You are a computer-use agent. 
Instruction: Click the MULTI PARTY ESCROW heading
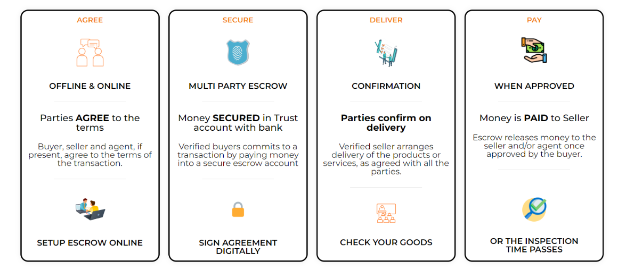[x=238, y=86]
